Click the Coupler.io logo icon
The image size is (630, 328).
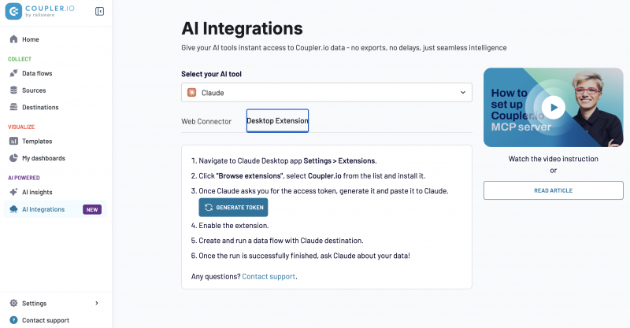(x=14, y=12)
